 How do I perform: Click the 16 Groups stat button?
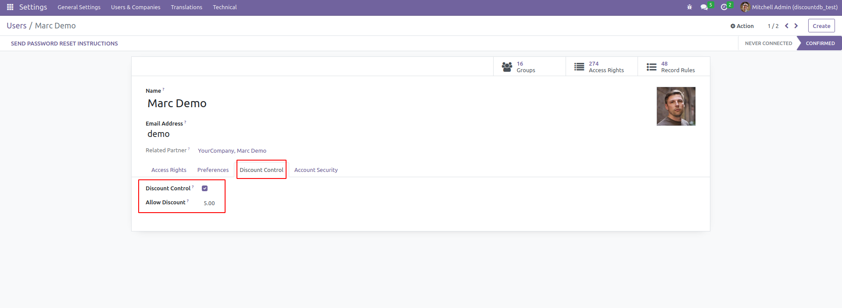(x=529, y=66)
